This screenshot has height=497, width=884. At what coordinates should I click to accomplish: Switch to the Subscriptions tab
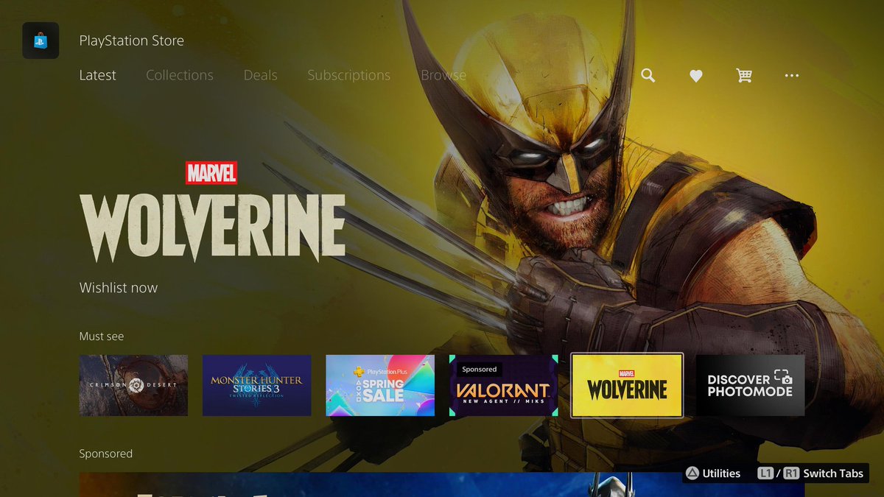pos(349,75)
